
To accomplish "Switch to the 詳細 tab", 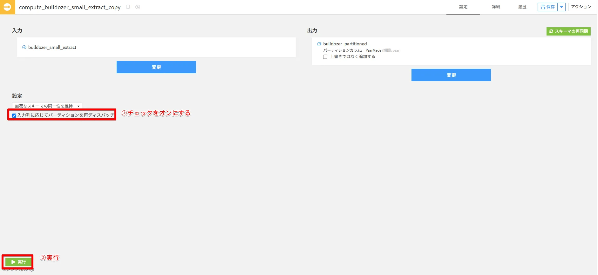I will [x=496, y=7].
